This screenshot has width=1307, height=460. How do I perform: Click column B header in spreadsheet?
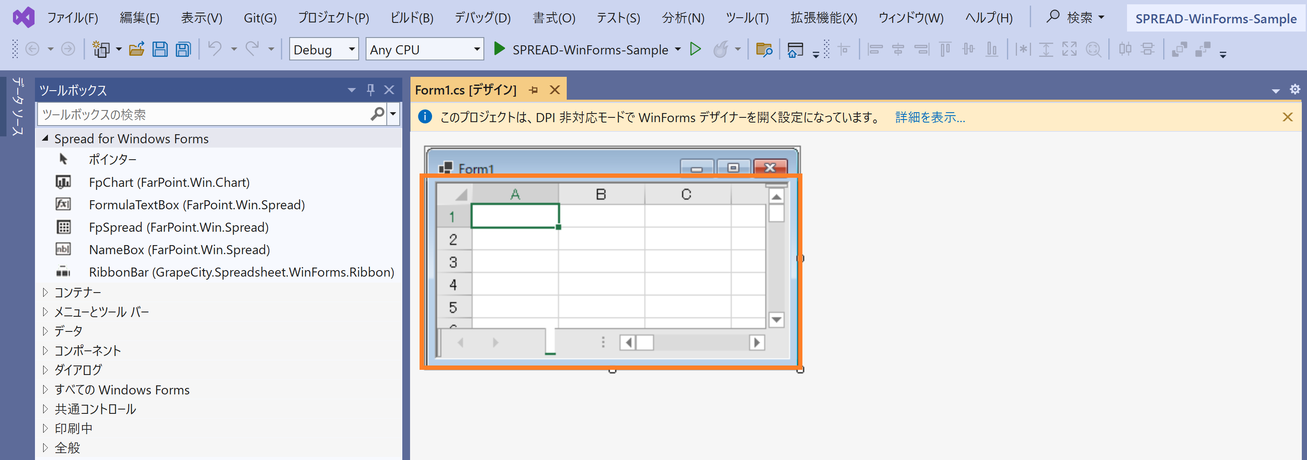(x=601, y=194)
